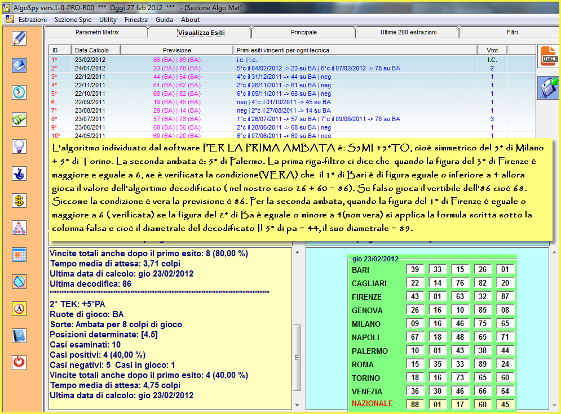The height and width of the screenshot is (414, 561).
Task: Click the "2° TEK: +5°PA" line
Action: 77,304
